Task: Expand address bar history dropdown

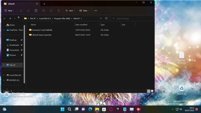Action: (x=101, y=19)
